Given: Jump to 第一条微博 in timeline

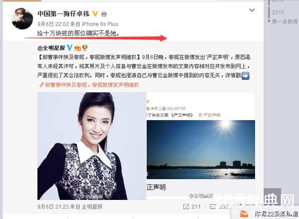Looking at the screenshot, I should point(285,21).
